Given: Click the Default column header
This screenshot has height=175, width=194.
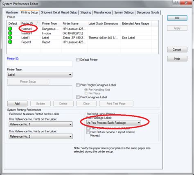Looking at the screenshot, I should pyautogui.click(x=13, y=23).
